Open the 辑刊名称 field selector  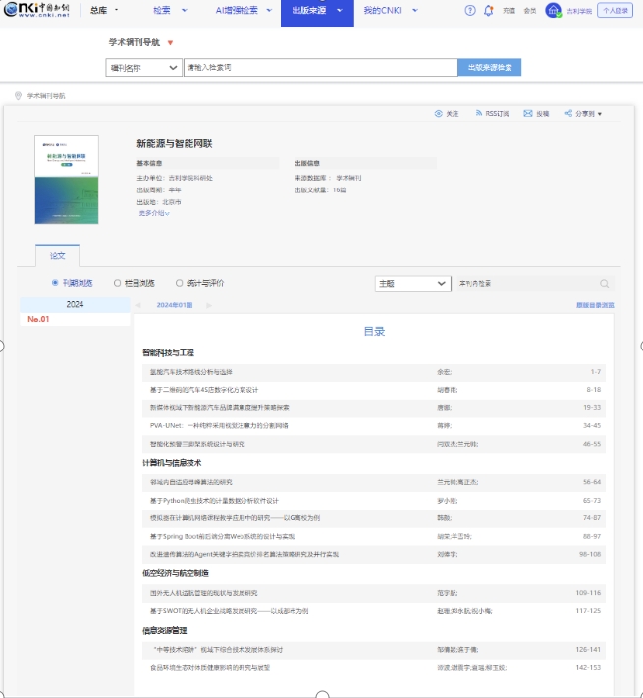coord(143,67)
